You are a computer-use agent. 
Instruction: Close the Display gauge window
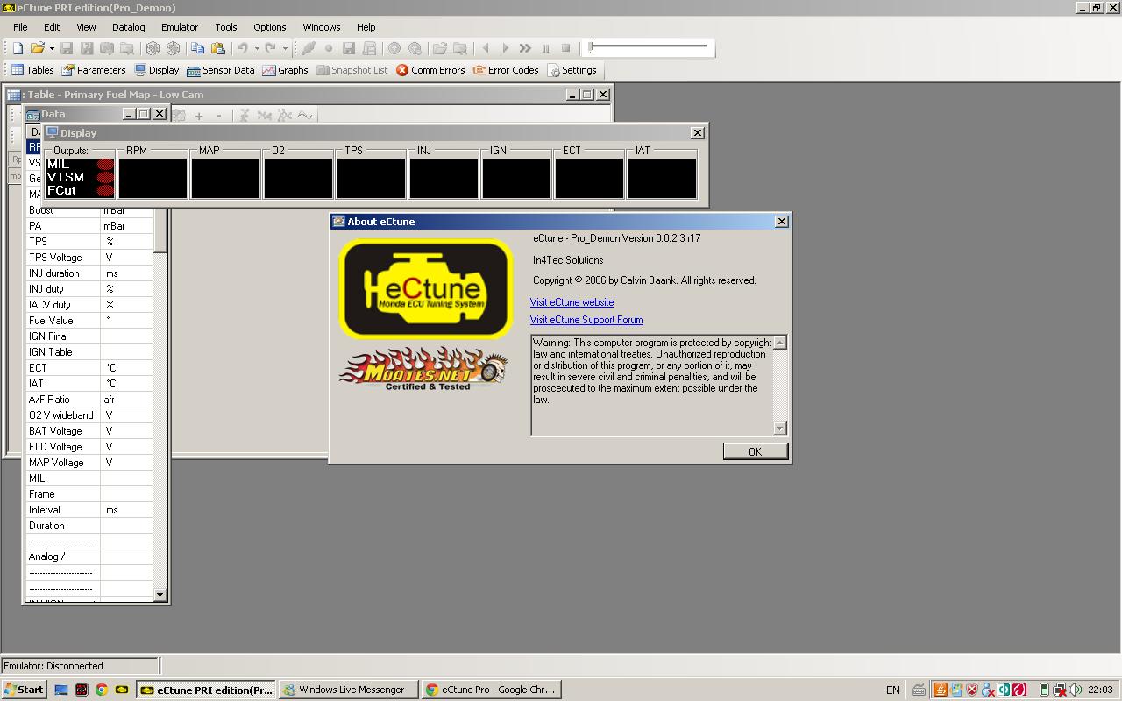[x=697, y=133]
